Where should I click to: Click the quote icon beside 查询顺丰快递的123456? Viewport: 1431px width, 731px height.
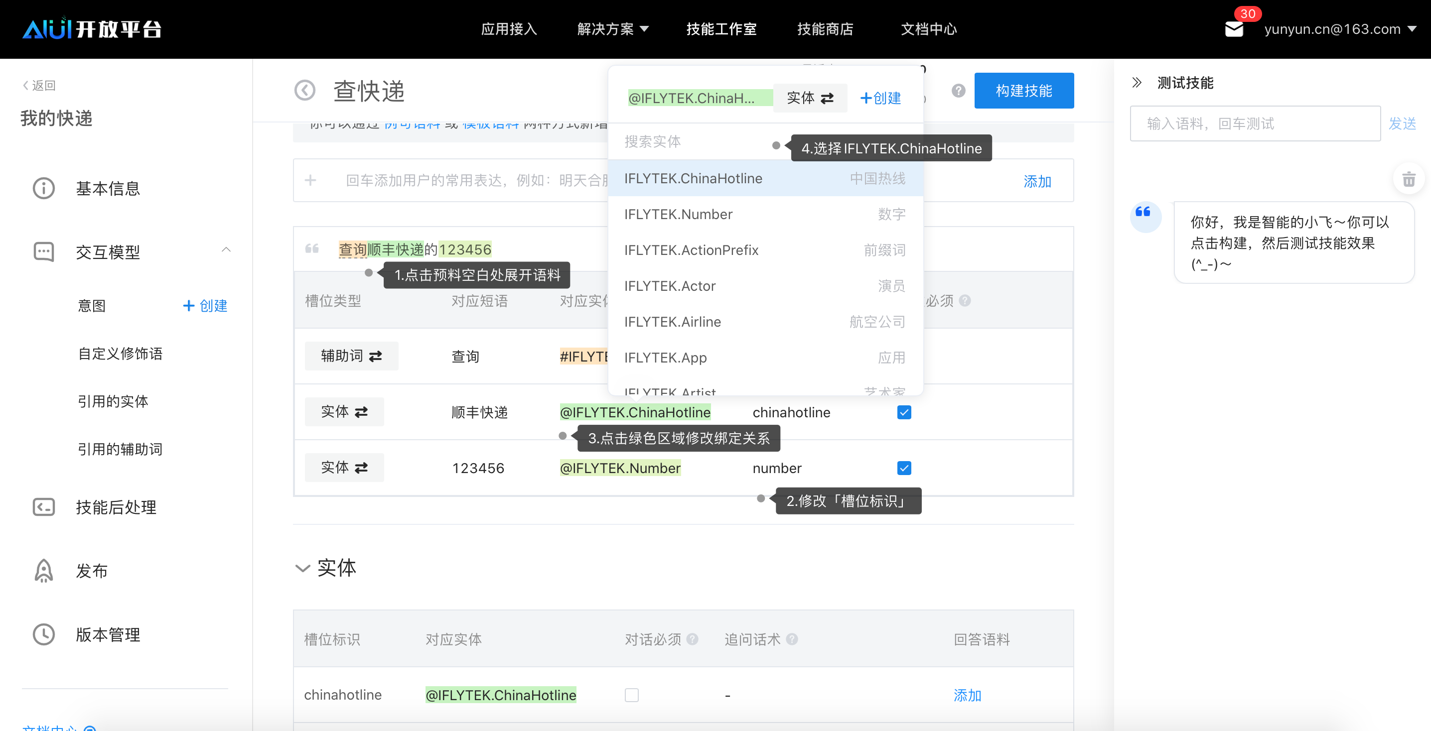312,248
